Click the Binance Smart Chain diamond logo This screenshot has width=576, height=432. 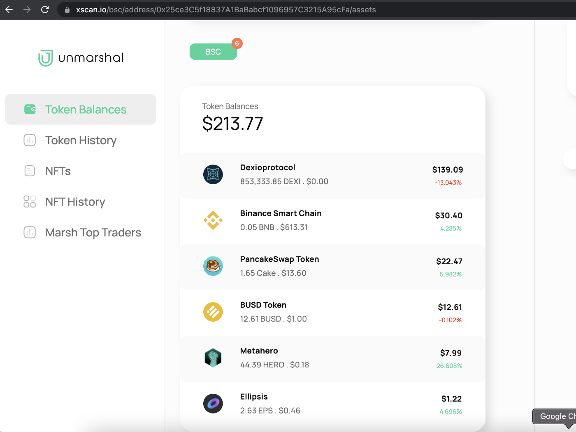tap(213, 220)
